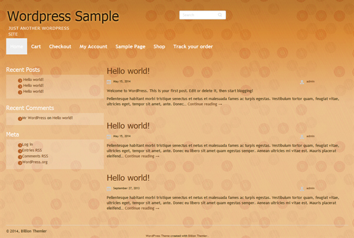Open the Wordpress Sample site title
The width and height of the screenshot is (354, 238).
tap(63, 16)
